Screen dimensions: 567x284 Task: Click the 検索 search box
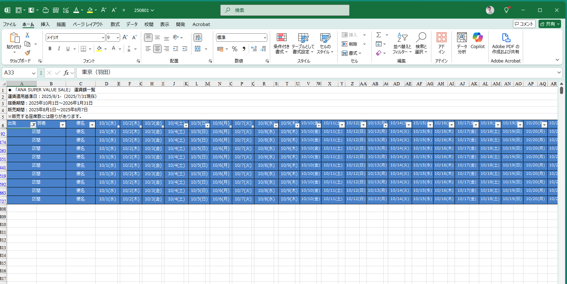[x=285, y=10]
